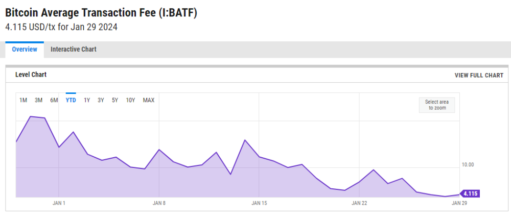The height and width of the screenshot is (220, 511).
Task: Pick the 5Y time range
Action: pyautogui.click(x=115, y=100)
